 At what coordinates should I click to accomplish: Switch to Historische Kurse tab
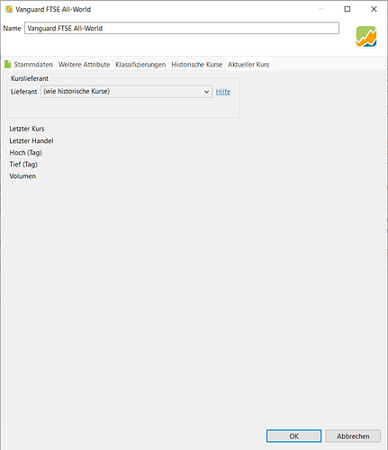click(197, 65)
